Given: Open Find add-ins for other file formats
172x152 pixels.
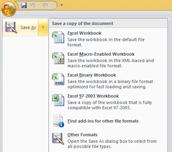Looking at the screenshot, I should coord(108,121).
